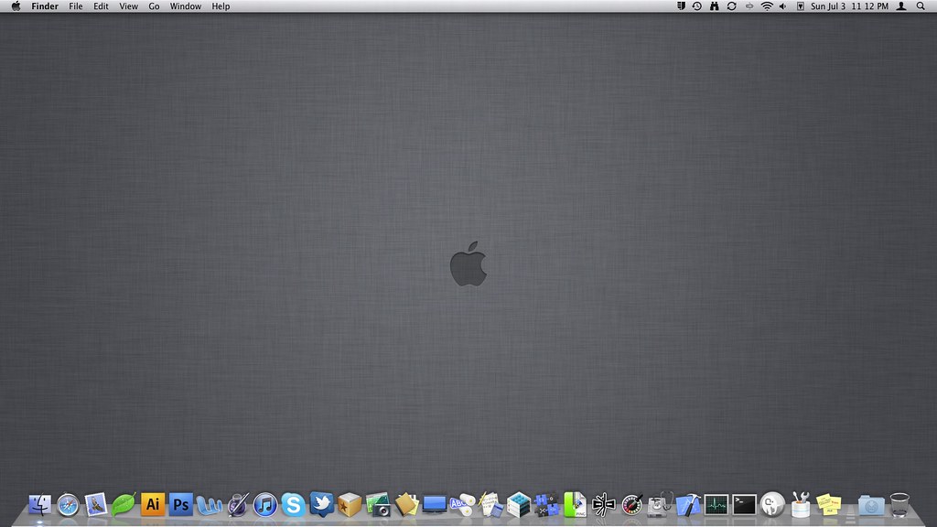Viewport: 937px width, 527px height.
Task: Open the Apple menu
Action: pos(16,6)
